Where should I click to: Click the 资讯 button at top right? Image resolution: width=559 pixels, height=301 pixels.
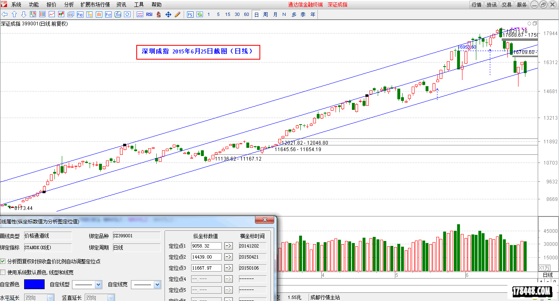[x=491, y=4]
